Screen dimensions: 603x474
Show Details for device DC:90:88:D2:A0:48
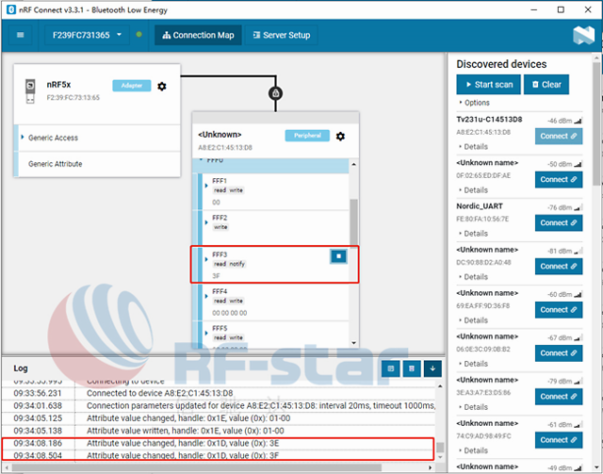(x=473, y=277)
